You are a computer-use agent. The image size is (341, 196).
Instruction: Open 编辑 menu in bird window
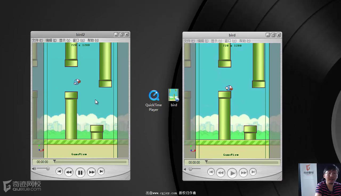(x=203, y=41)
